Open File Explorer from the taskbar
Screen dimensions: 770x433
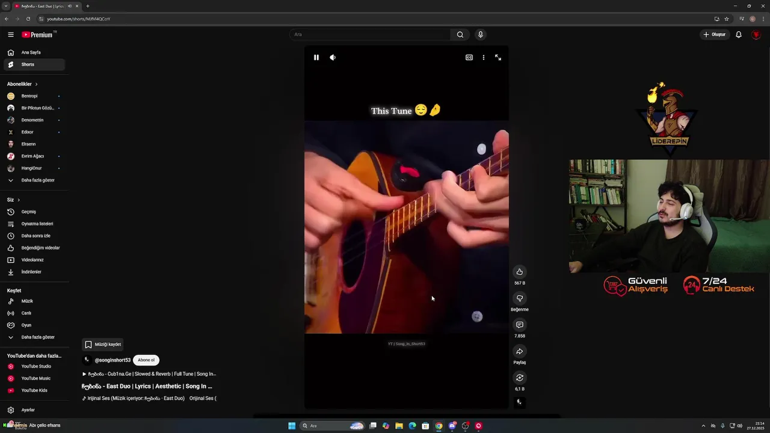click(399, 426)
